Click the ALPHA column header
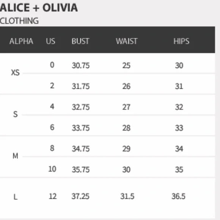The width and height of the screenshot is (220, 220). click(21, 41)
